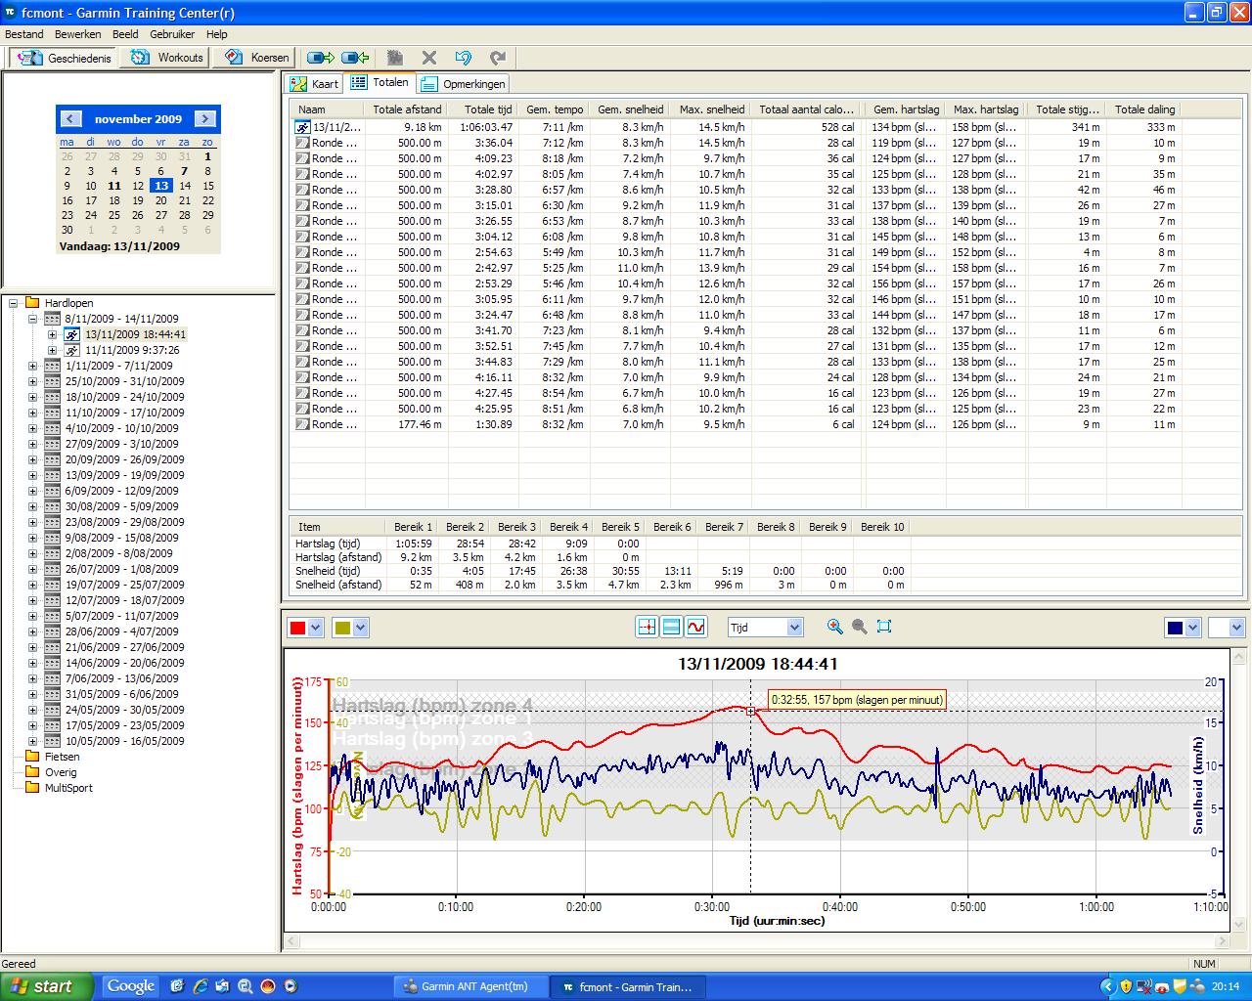
Task: Switch to the Totalen tab
Action: [380, 83]
